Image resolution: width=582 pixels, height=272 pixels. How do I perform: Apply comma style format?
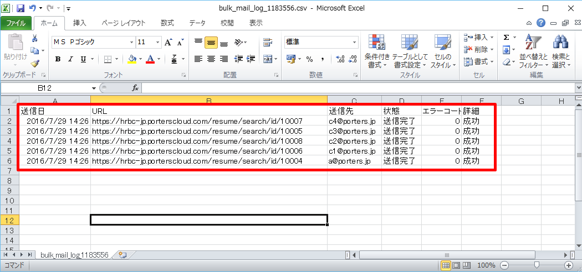coord(322,59)
